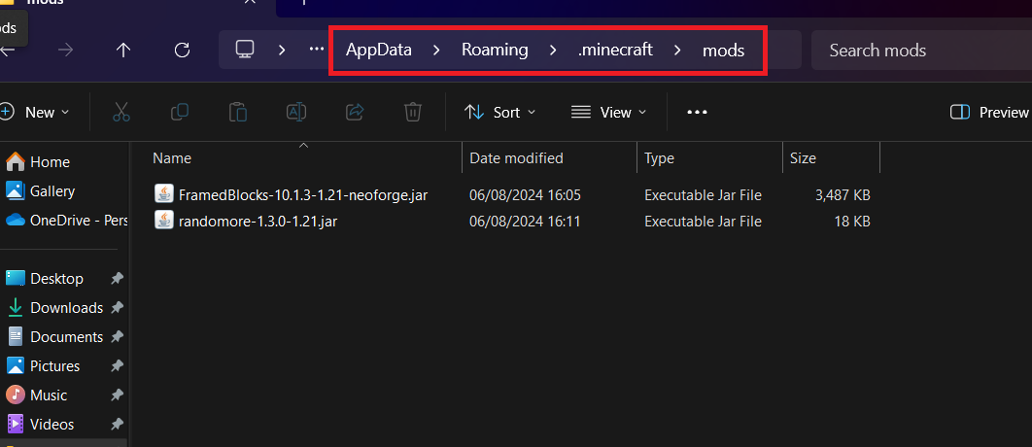Click in the Search mods field
The height and width of the screenshot is (447, 1032).
918,50
